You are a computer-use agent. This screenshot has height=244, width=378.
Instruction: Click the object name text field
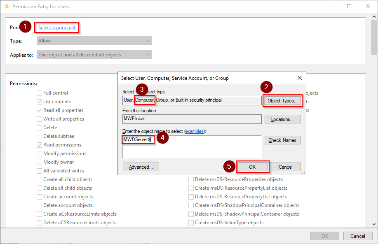[192, 146]
